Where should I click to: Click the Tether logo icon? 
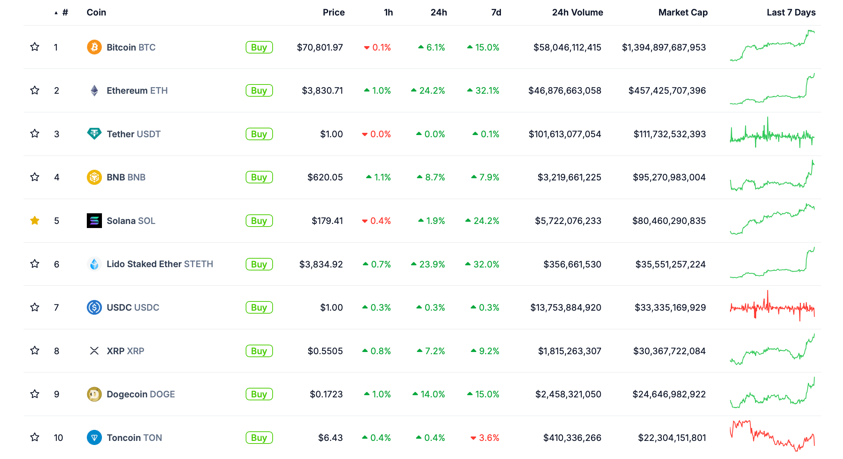coord(94,134)
